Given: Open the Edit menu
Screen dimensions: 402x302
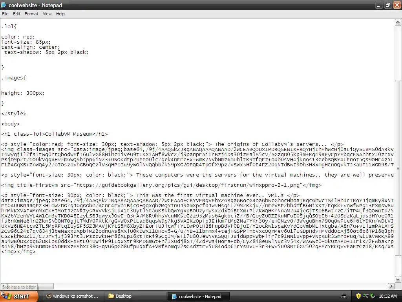Looking at the screenshot, I should point(16,14).
